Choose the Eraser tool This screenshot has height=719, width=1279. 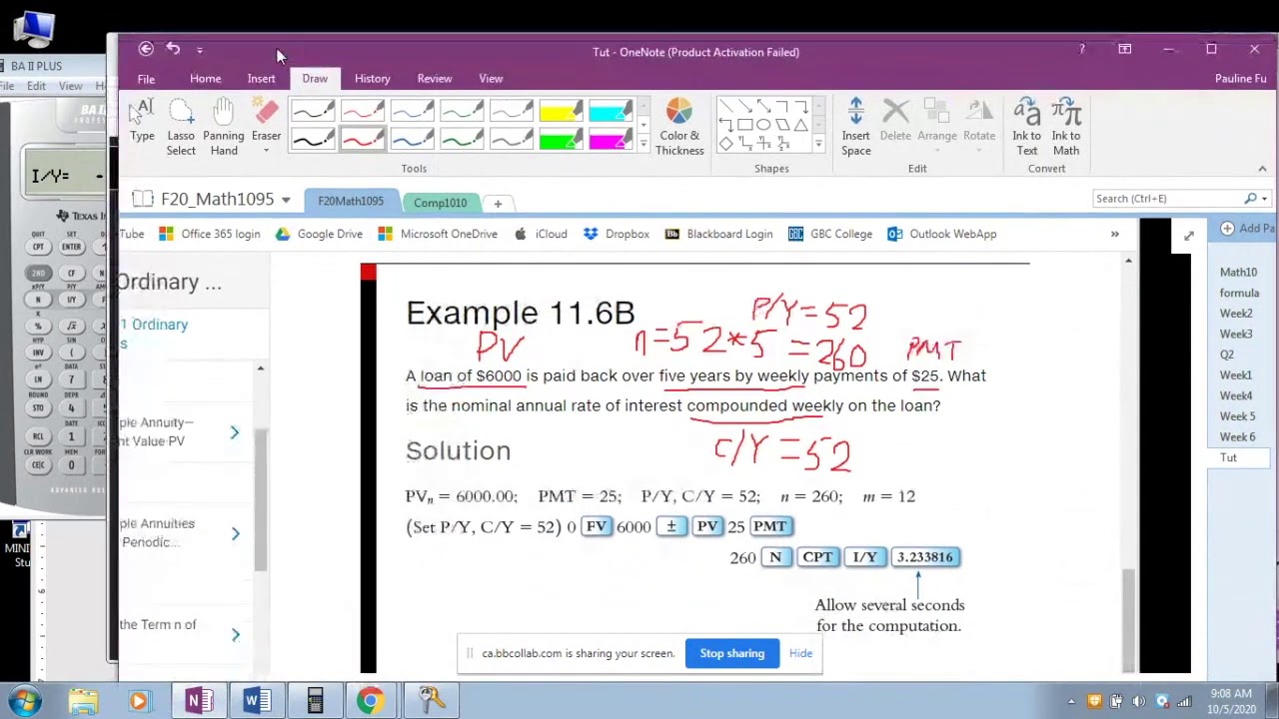266,120
